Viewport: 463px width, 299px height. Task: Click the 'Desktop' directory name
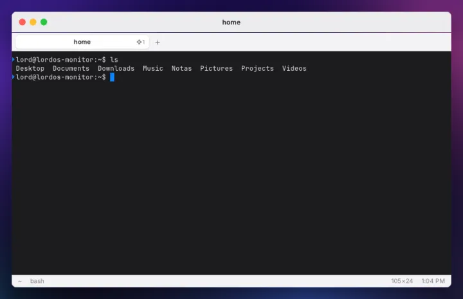(30, 68)
